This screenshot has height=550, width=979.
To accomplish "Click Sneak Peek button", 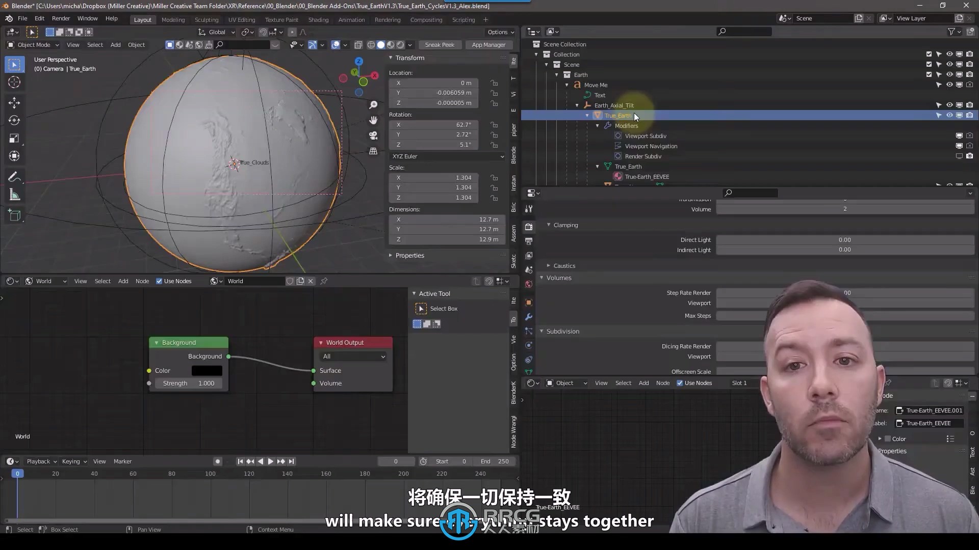I will pyautogui.click(x=440, y=45).
